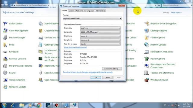Expand the Format language dropdown
Viewport: 193px width, 108px height.
[x=92, y=18]
